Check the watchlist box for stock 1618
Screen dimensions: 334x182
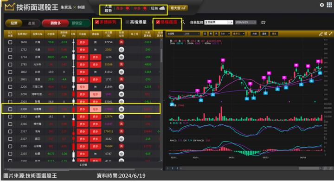click(x=10, y=42)
